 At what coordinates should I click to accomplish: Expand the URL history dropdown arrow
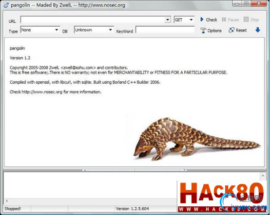168,19
